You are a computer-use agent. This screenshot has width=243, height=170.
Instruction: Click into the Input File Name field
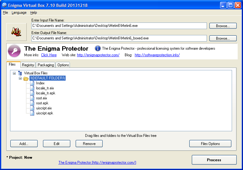(x=119, y=26)
